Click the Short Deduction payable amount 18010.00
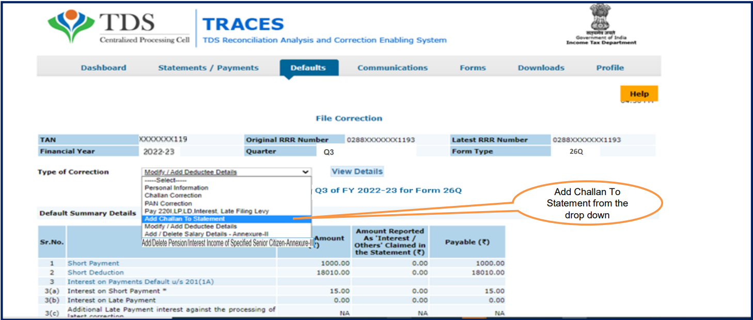Image resolution: width=753 pixels, height=320 pixels. tap(489, 273)
